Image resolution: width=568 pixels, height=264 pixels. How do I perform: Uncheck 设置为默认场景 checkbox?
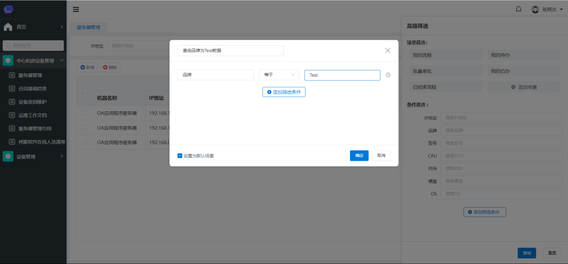(180, 156)
